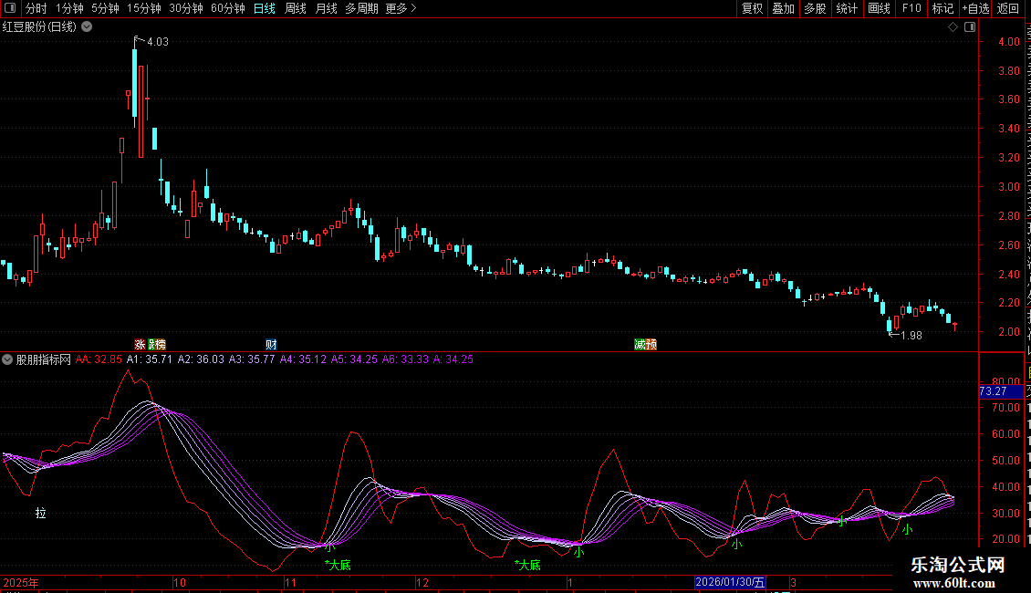
Task: Click the 预 forecast marker icon
Action: (651, 345)
